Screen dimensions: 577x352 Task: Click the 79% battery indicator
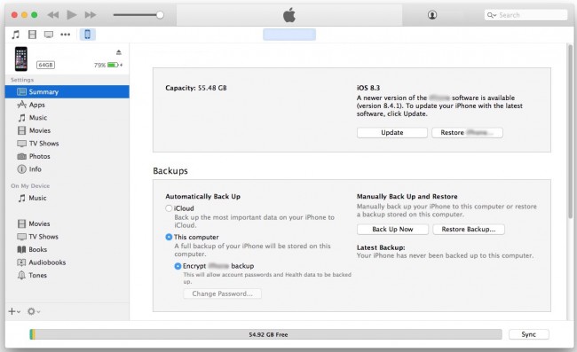[108, 65]
